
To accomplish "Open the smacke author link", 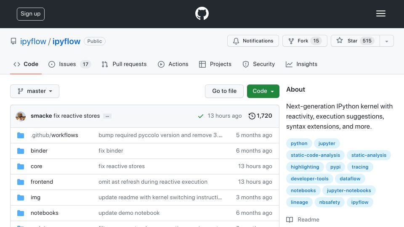I will click(x=41, y=116).
